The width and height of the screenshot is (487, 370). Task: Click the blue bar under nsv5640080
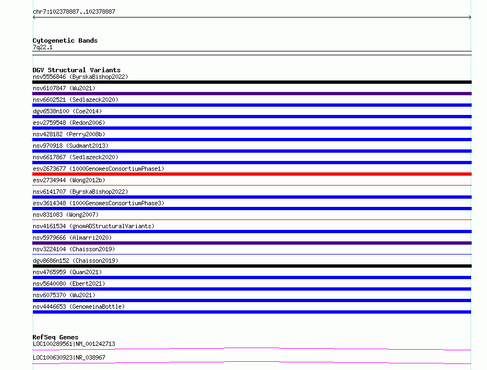[252, 289]
